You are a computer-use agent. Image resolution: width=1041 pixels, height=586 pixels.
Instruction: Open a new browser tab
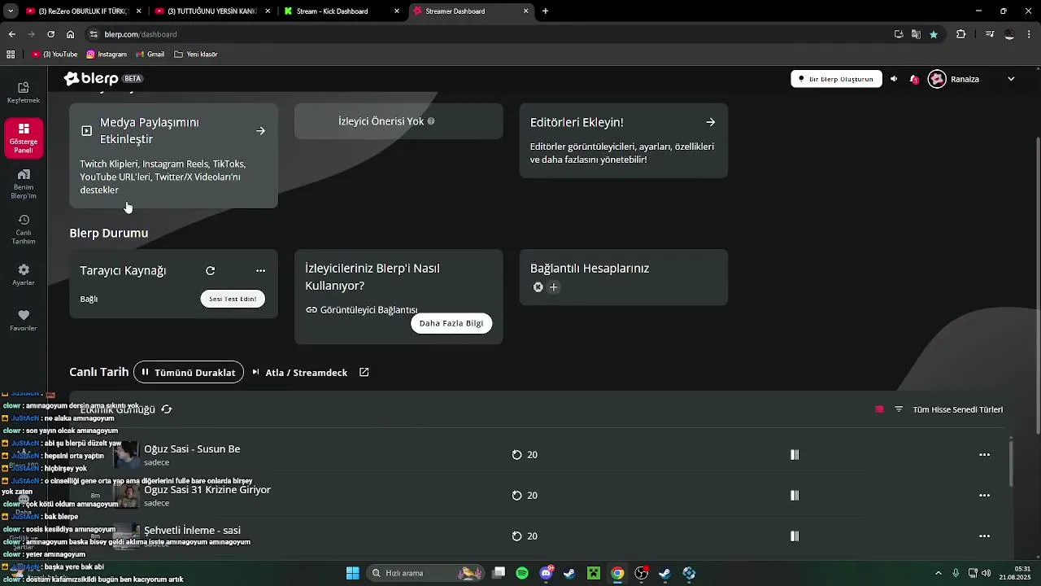point(545,11)
